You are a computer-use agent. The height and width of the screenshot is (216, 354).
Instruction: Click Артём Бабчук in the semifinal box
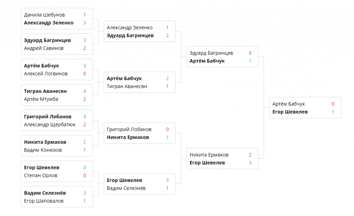207,61
